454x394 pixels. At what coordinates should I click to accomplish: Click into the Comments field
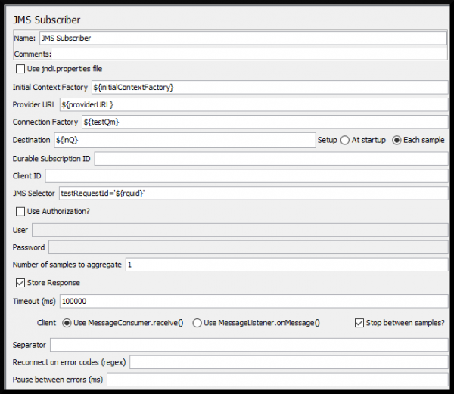[250, 54]
